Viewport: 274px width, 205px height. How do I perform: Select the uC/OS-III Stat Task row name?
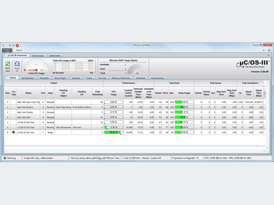(x=26, y=122)
